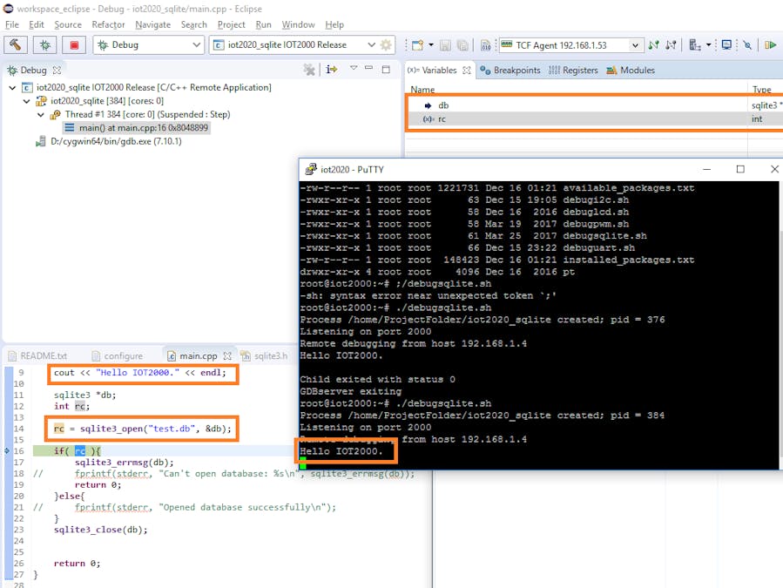Image resolution: width=783 pixels, height=588 pixels.
Task: Open the Console display icon near the toolbar right
Action: tap(727, 43)
